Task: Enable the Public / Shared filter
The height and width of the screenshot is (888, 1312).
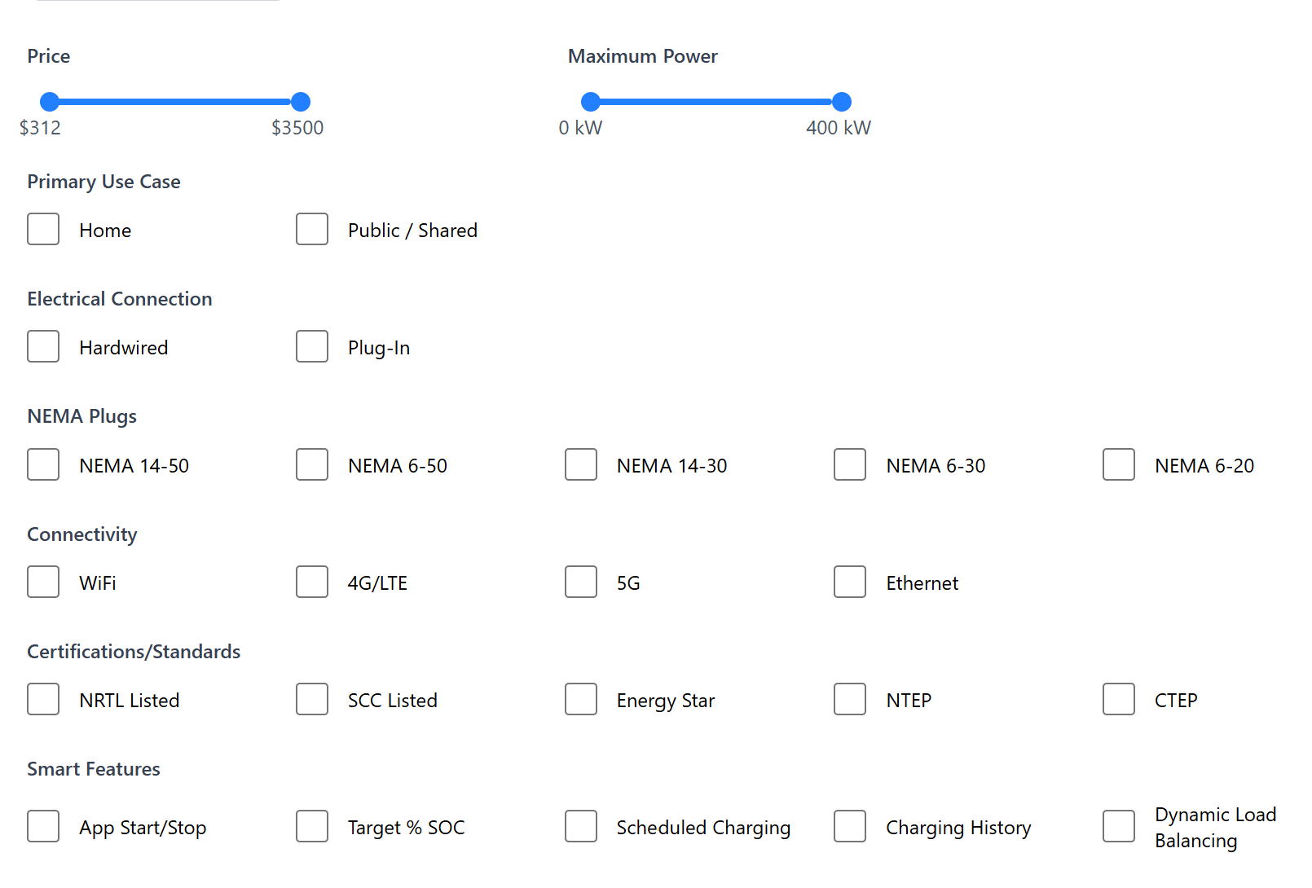Action: pos(312,229)
